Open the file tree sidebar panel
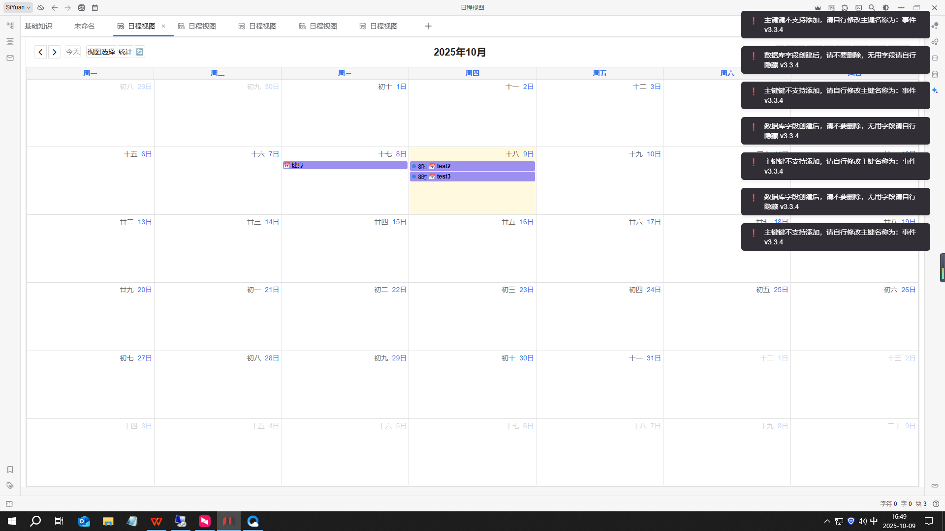The image size is (945, 531). 10,26
